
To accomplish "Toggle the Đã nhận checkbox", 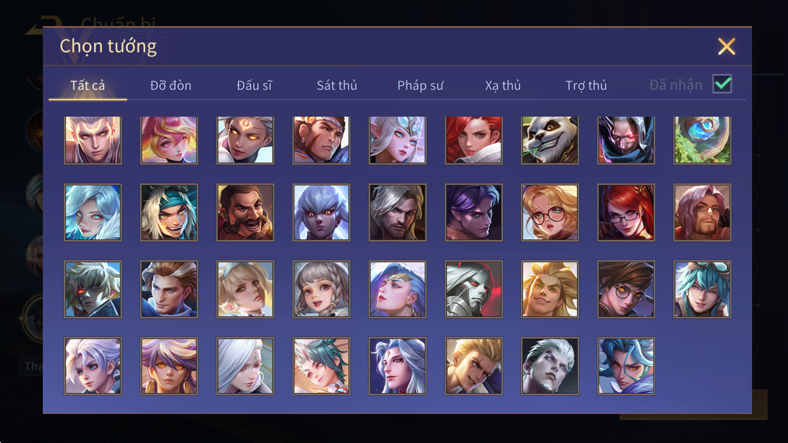I will click(x=722, y=84).
